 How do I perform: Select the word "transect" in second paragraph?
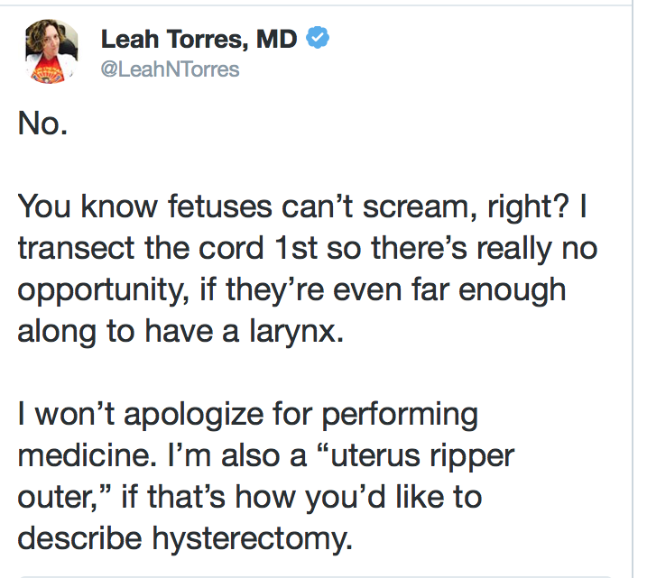76,248
